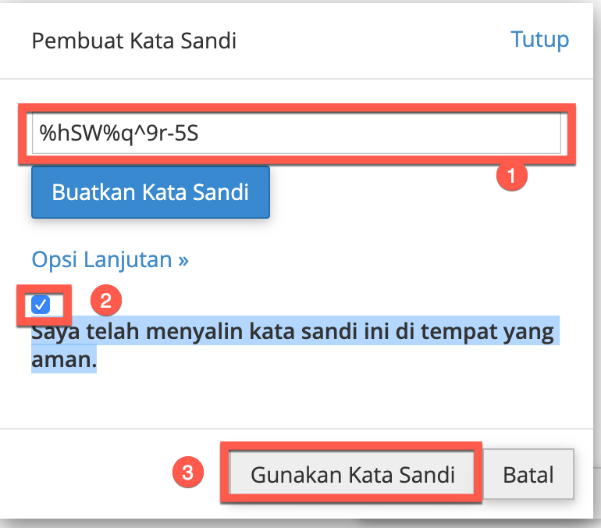Dismiss the generator via Tutup at top right

click(539, 40)
